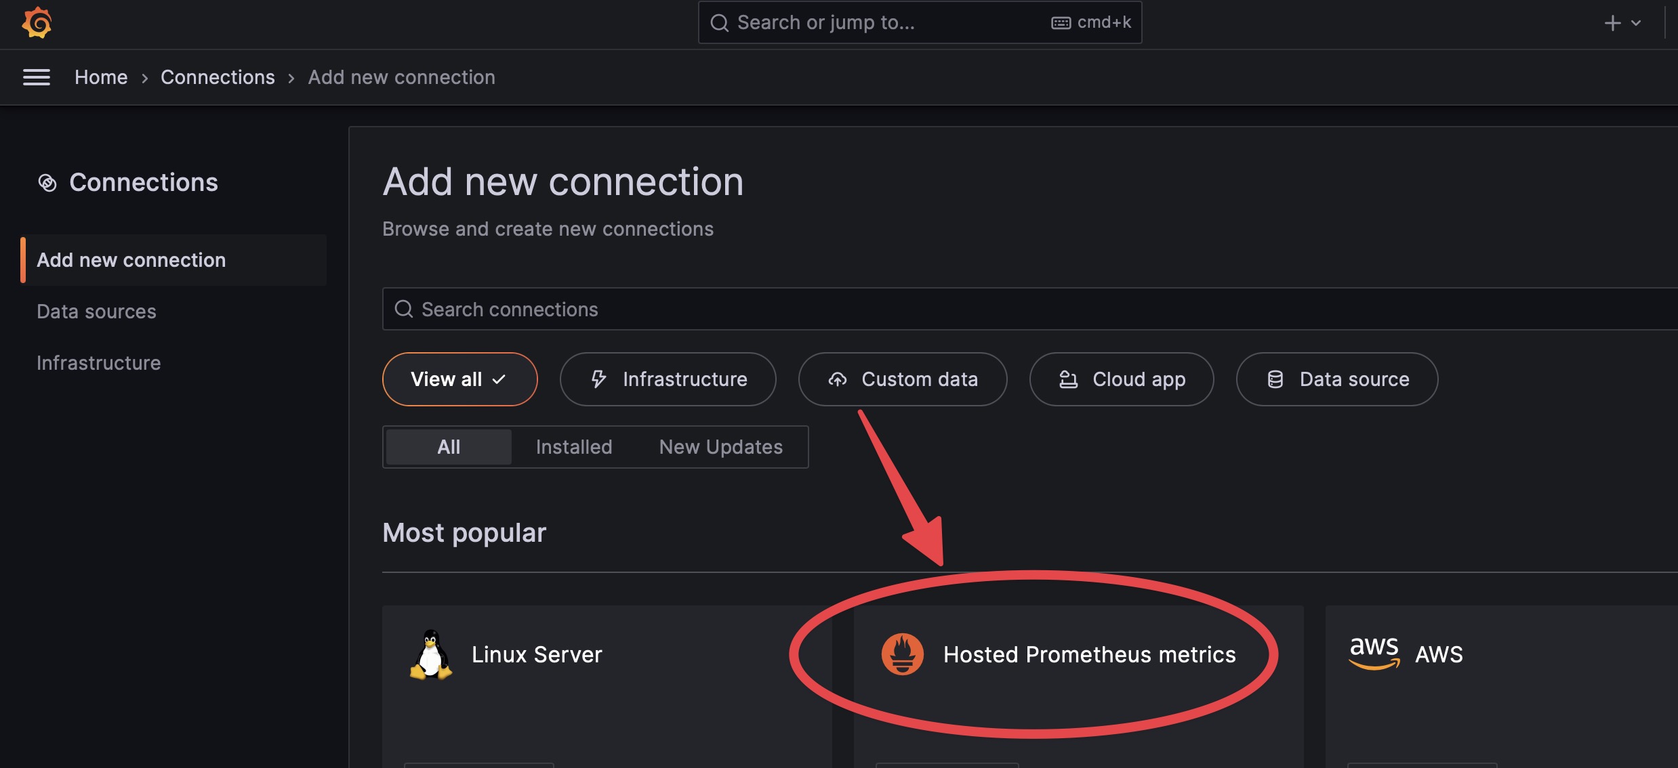Click the Data sources sidebar item
1678x768 pixels.
tap(96, 310)
